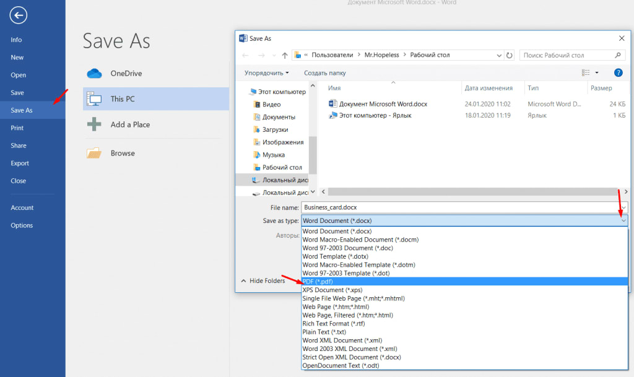This screenshot has height=377, width=634.
Task: Click the Up one level arrow
Action: pos(285,55)
